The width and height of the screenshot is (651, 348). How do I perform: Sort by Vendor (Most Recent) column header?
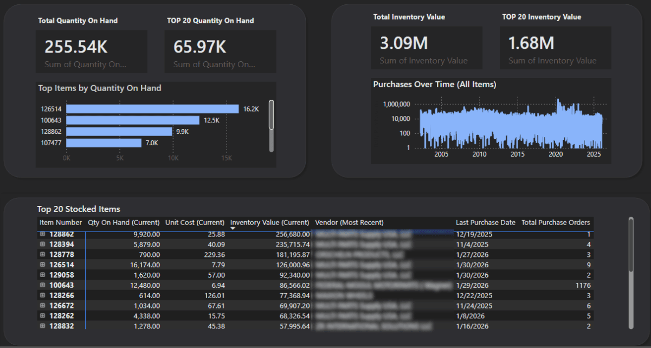tap(350, 222)
